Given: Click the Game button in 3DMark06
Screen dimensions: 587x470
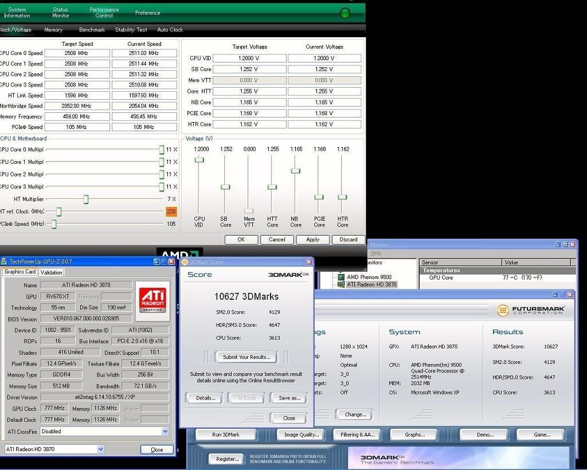Looking at the screenshot, I should (x=542, y=435).
